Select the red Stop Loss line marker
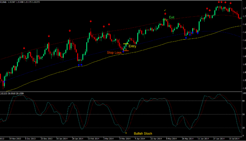 125,51
